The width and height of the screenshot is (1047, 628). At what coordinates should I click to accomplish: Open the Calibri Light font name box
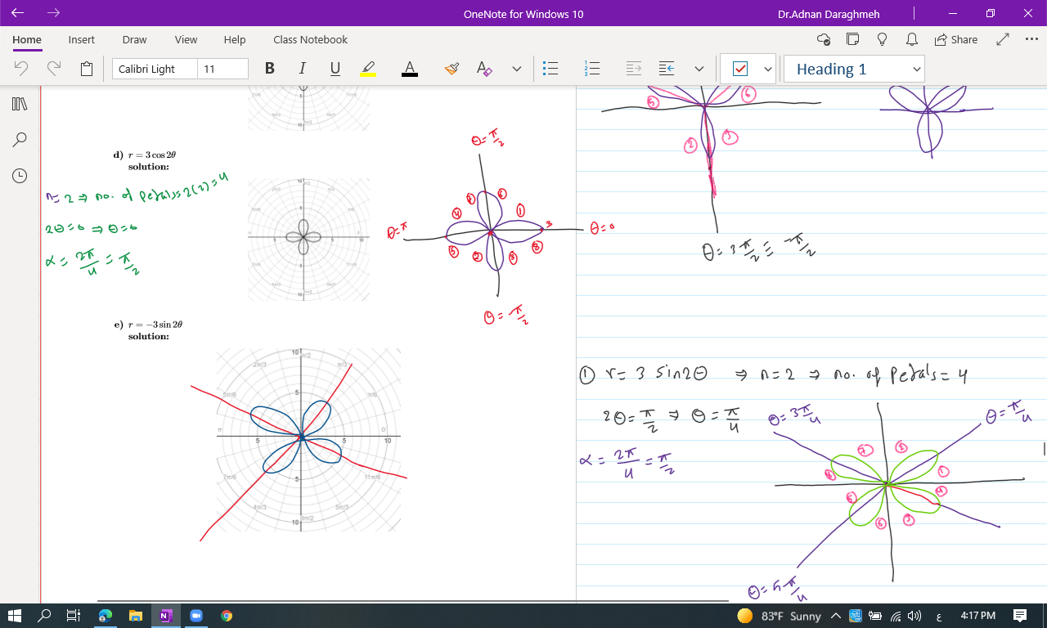(x=155, y=69)
